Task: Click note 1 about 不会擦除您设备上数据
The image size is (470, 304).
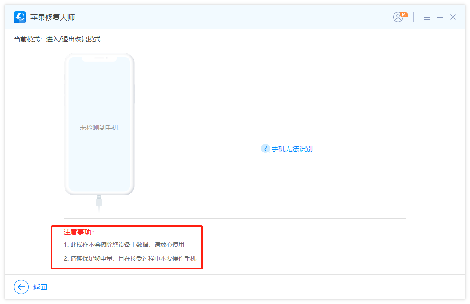Action: (x=124, y=245)
